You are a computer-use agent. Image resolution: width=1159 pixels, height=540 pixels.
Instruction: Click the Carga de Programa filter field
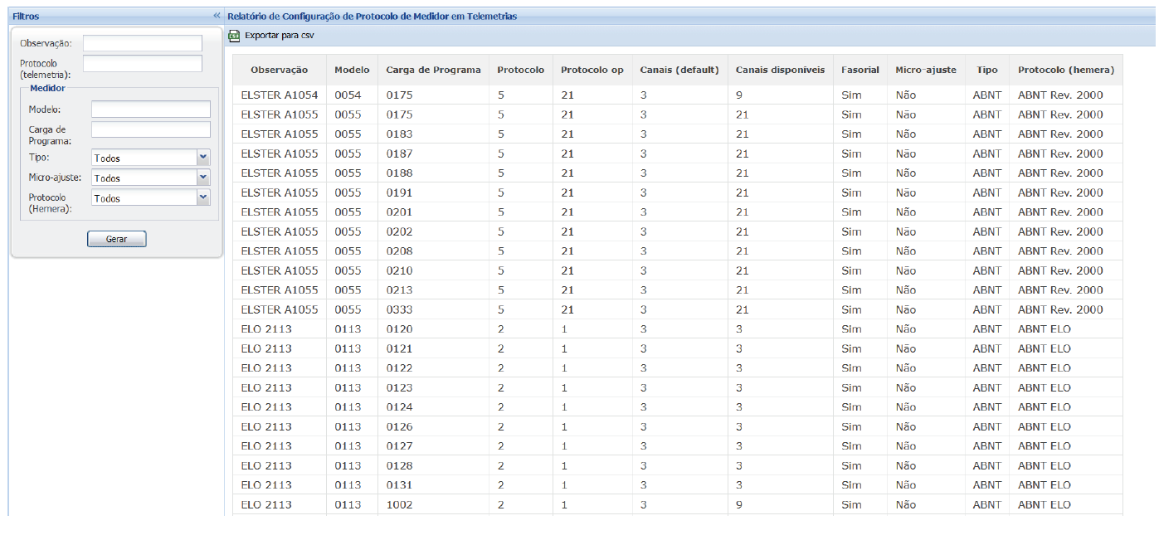[151, 129]
